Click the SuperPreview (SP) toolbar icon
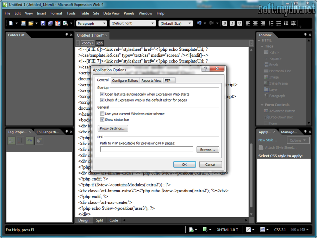 [x=58, y=23]
